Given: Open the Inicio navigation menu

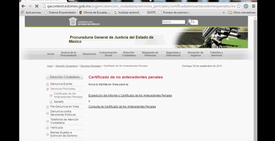Looking at the screenshot, I should [51, 54].
